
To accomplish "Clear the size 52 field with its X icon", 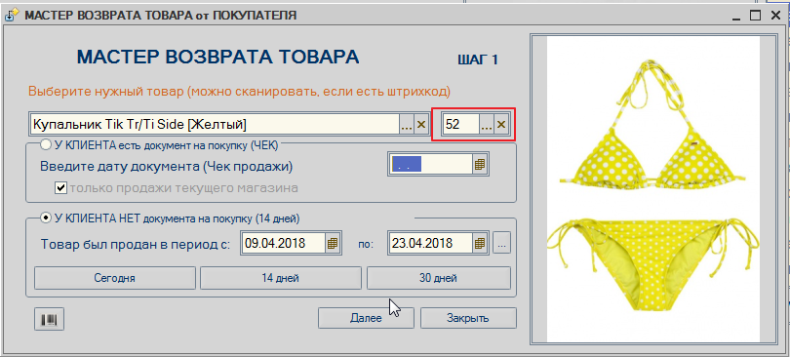I will tap(500, 125).
